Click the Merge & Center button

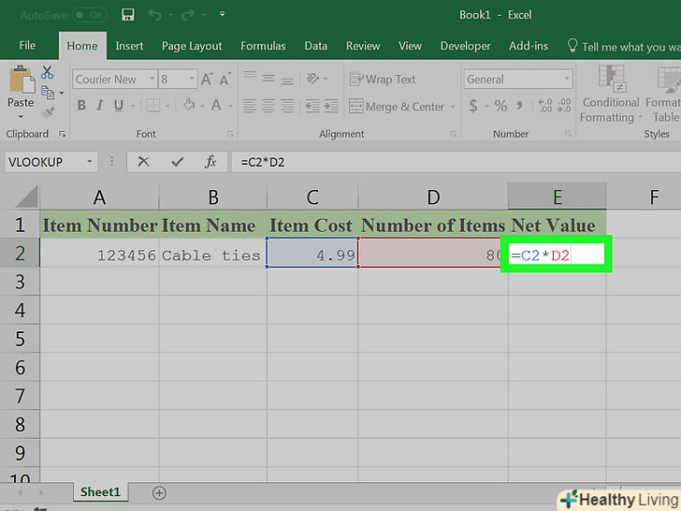point(397,107)
